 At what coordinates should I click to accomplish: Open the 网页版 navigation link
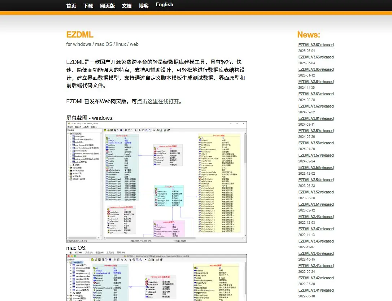107,6
